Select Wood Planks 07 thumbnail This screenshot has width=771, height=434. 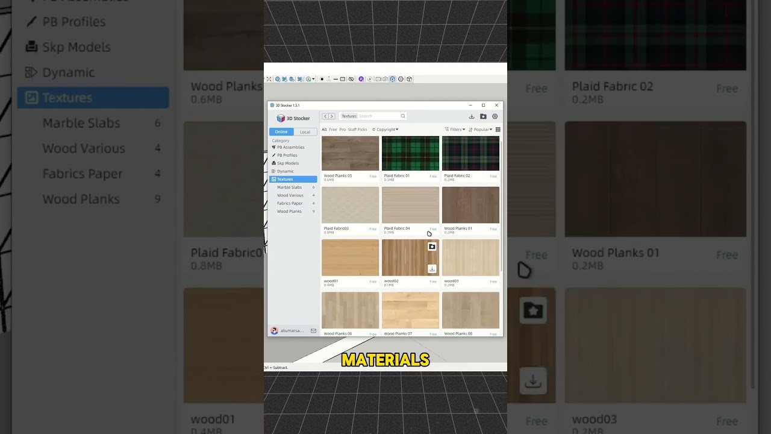pyautogui.click(x=410, y=310)
